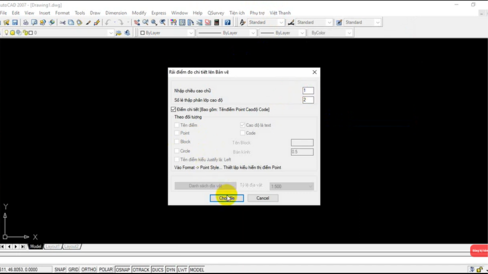The image size is (488, 274).
Task: Click the Nhập chiều cao chữ field
Action: [x=308, y=91]
